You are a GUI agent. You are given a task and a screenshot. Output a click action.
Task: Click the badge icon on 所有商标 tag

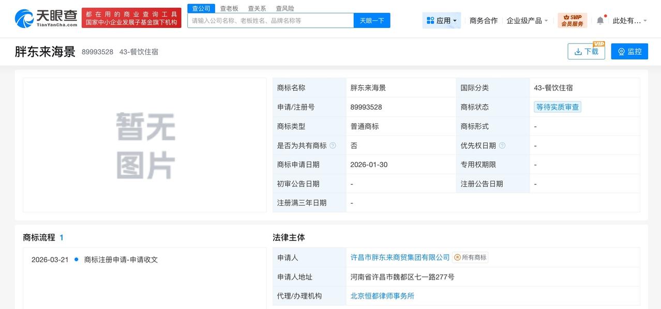tap(458, 257)
